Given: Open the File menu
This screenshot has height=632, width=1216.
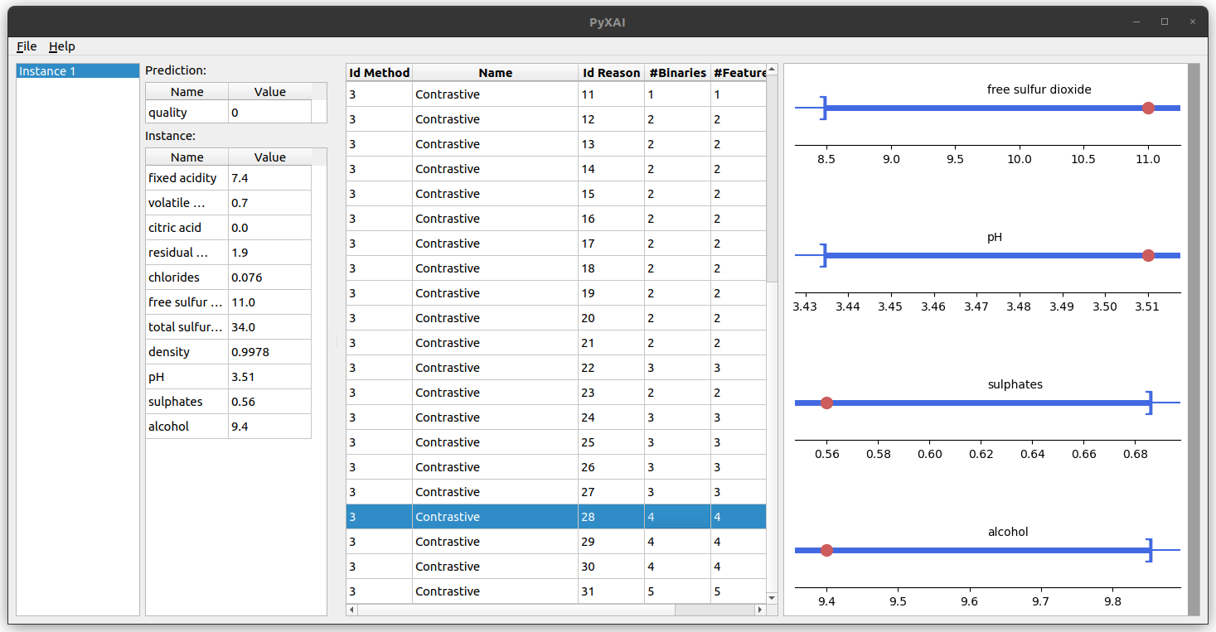Looking at the screenshot, I should 27,46.
